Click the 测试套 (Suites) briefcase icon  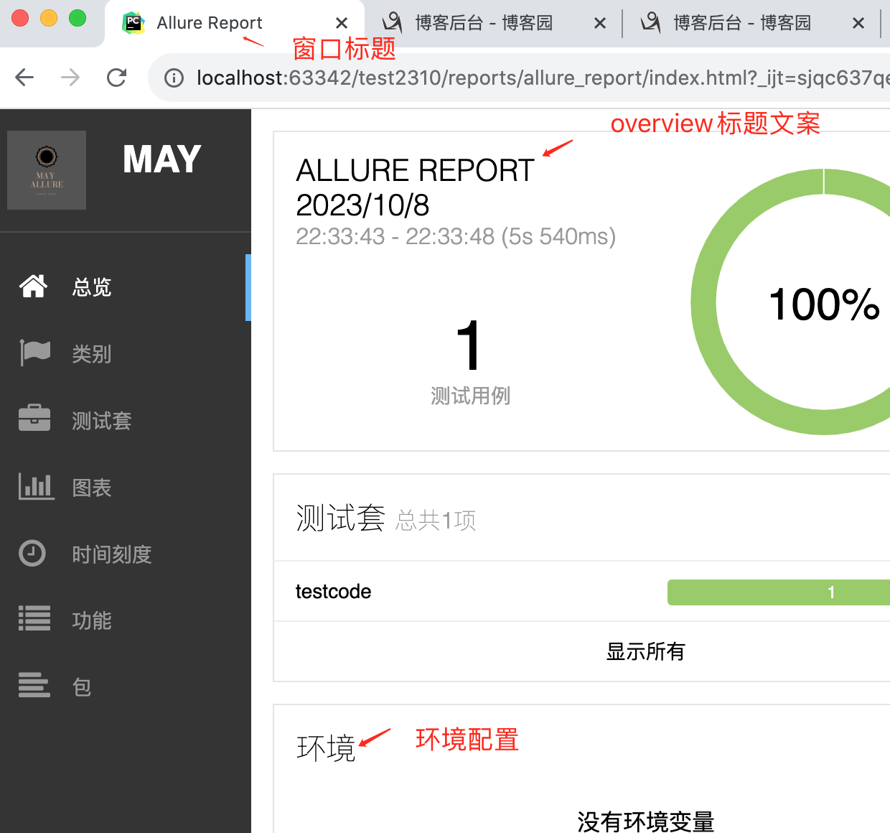(33, 419)
